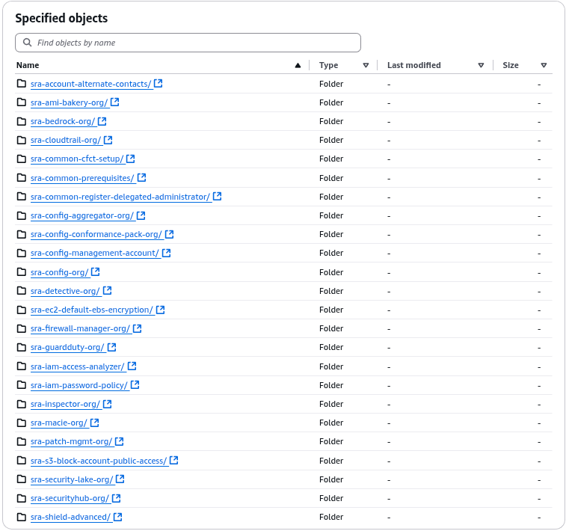Click folder icon beside sra-bedrock-org/
The height and width of the screenshot is (531, 569).
pyautogui.click(x=22, y=121)
